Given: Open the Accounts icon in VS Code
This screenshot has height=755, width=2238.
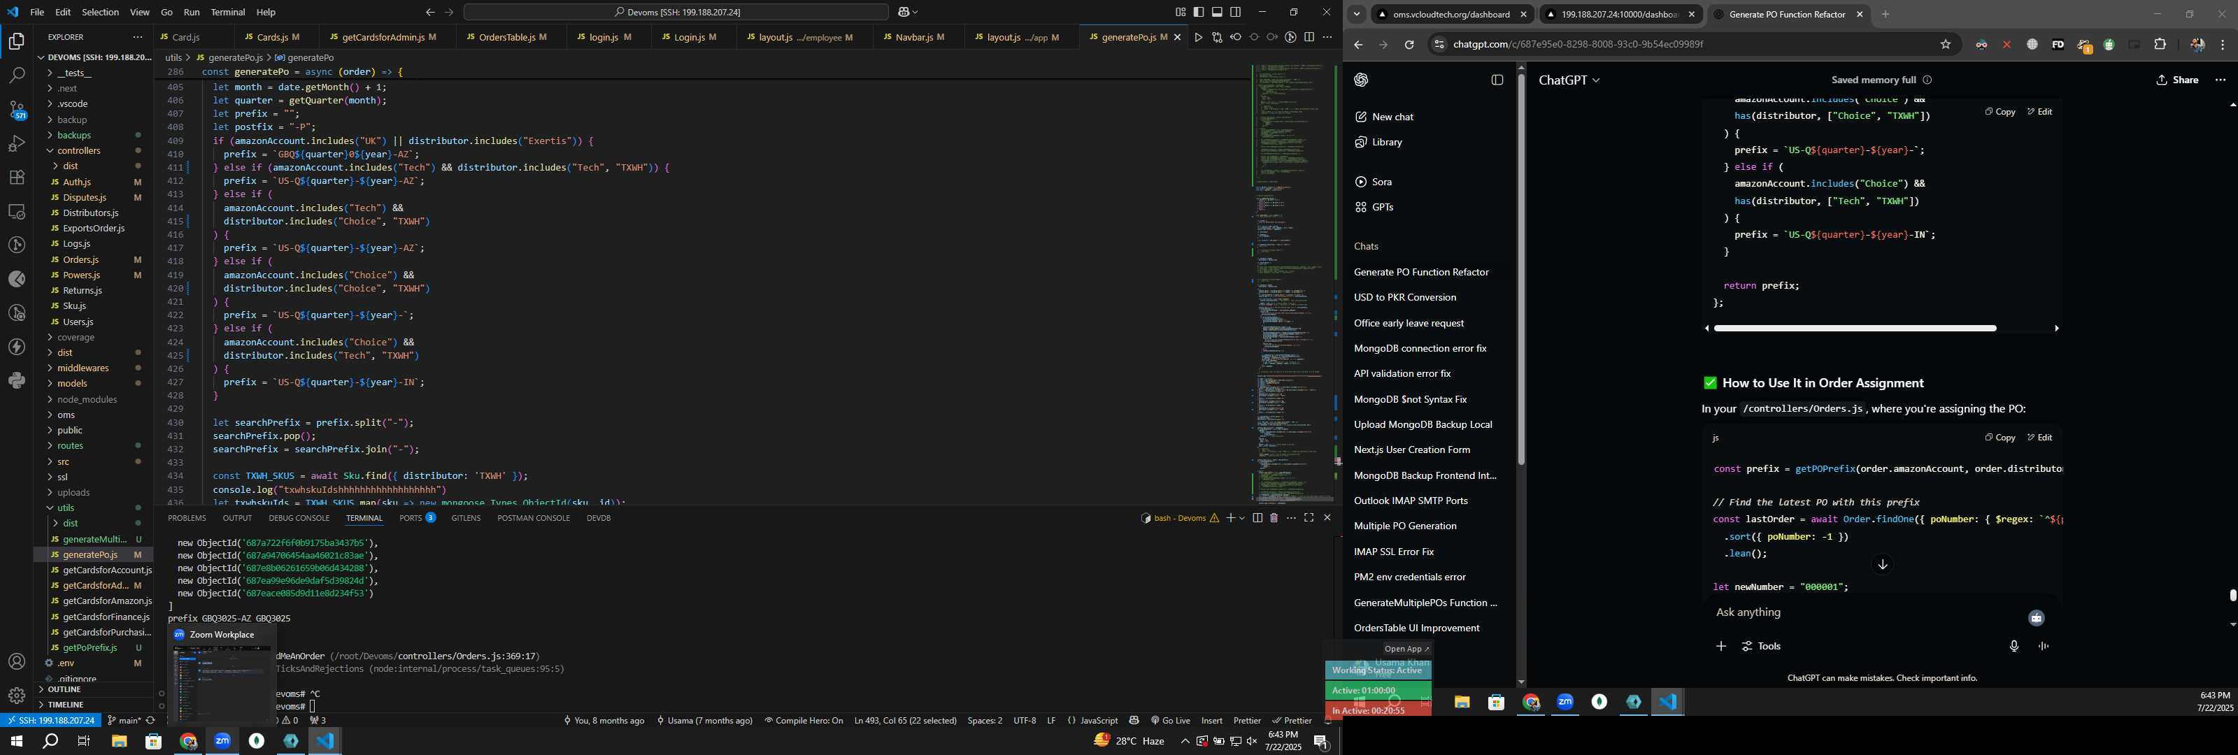Looking at the screenshot, I should (17, 662).
